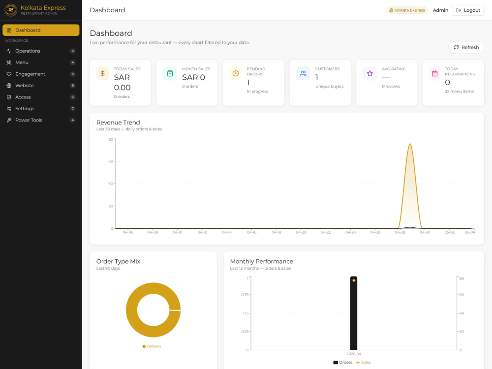Click the calendar Today Reservations icon

click(434, 73)
